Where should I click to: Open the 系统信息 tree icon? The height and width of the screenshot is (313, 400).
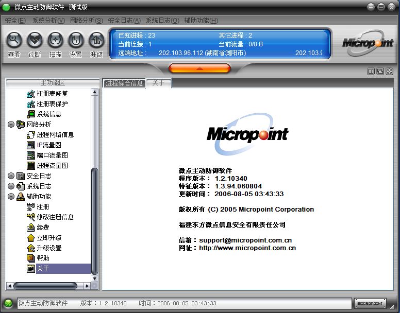click(30, 114)
